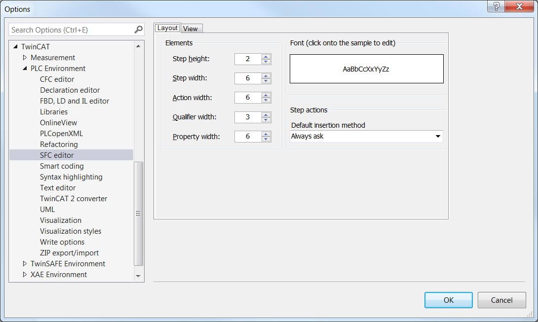Screen dimensions: 538x322
Task: Click the help question mark button
Action: [x=496, y=6]
